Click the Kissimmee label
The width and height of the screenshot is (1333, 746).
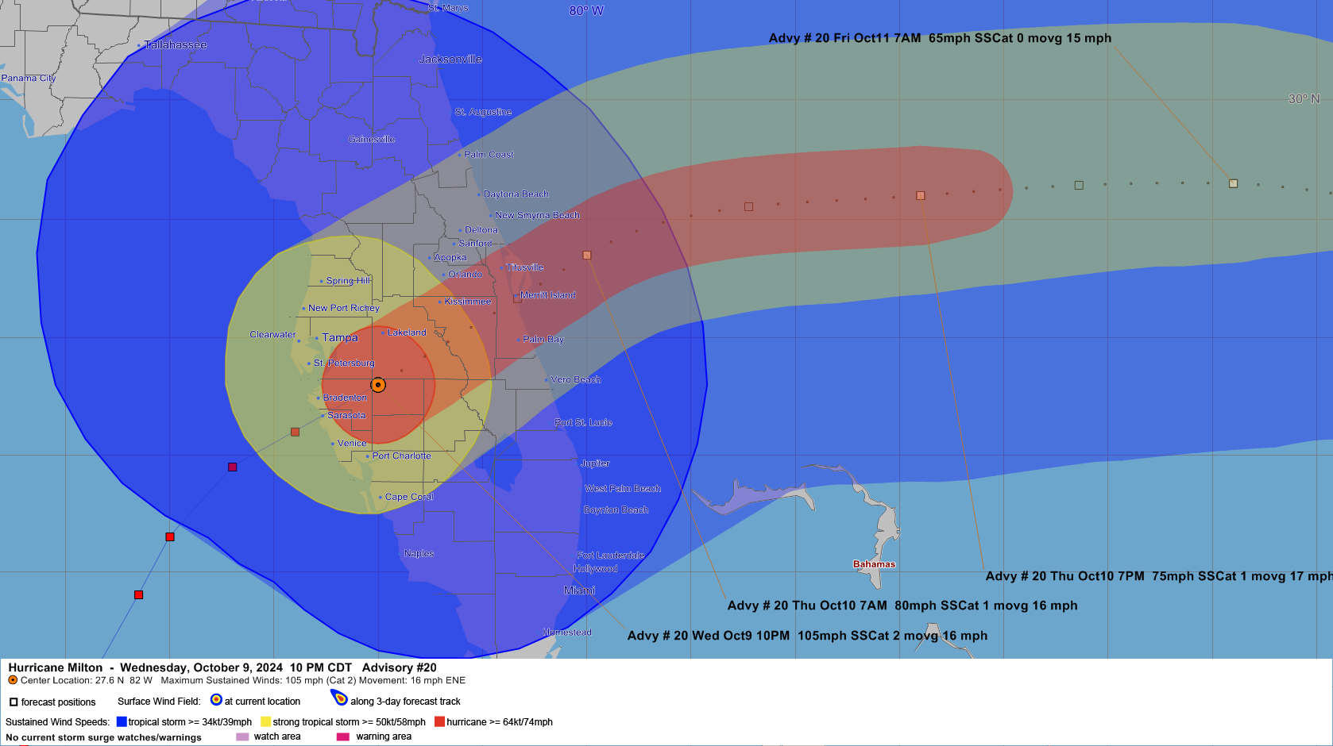468,302
